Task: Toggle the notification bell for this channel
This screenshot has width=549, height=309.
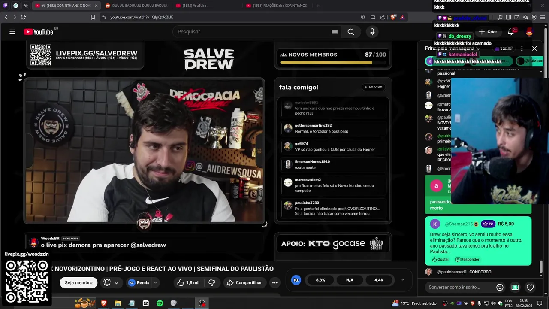Action: click(x=107, y=282)
